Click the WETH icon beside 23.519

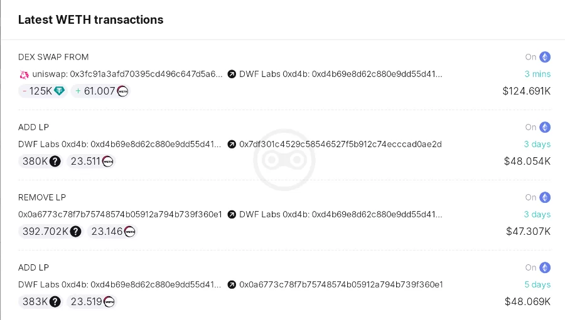tap(109, 302)
